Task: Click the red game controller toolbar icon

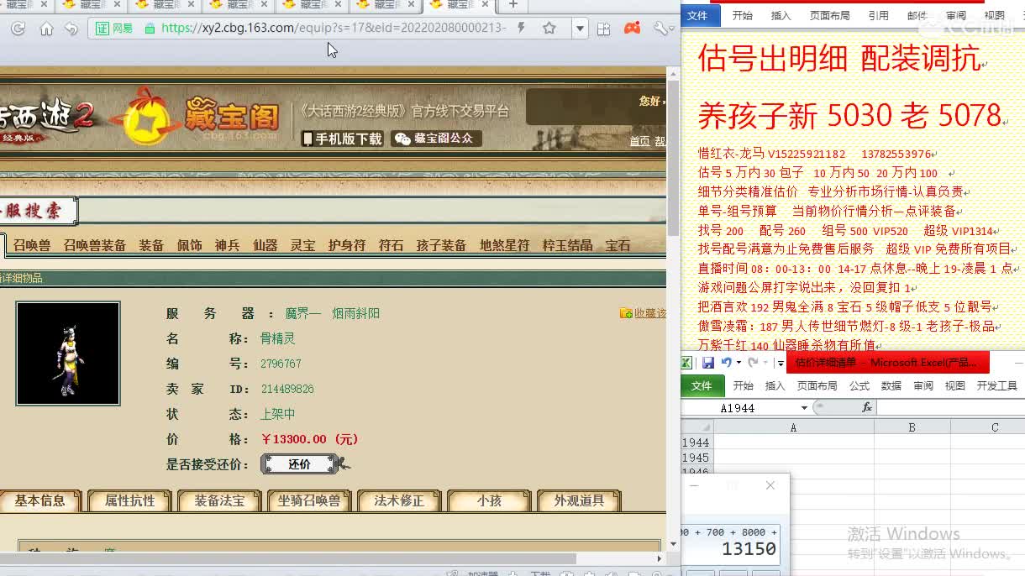Action: point(632,29)
